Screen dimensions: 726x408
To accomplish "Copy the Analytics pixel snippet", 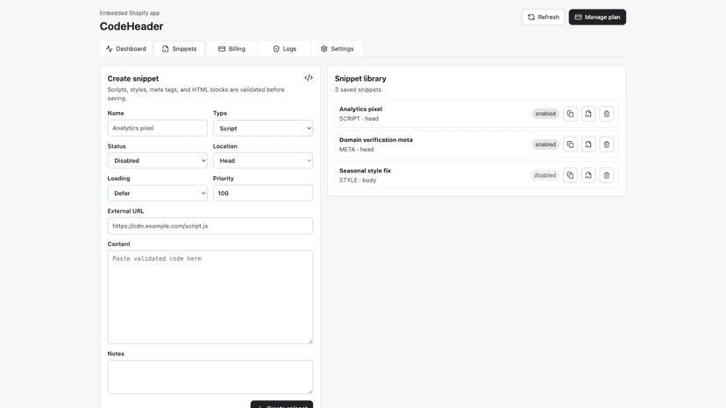I will [570, 114].
